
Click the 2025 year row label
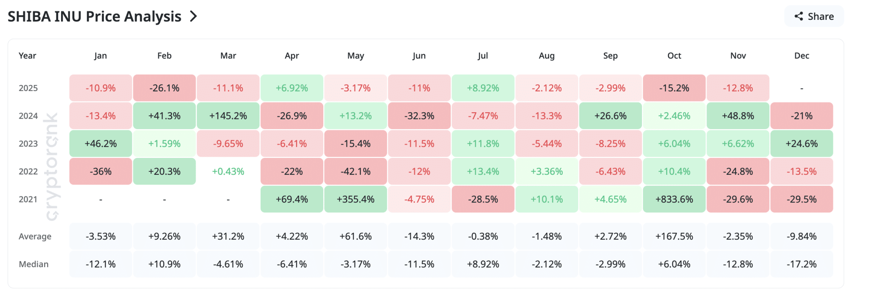[28, 88]
